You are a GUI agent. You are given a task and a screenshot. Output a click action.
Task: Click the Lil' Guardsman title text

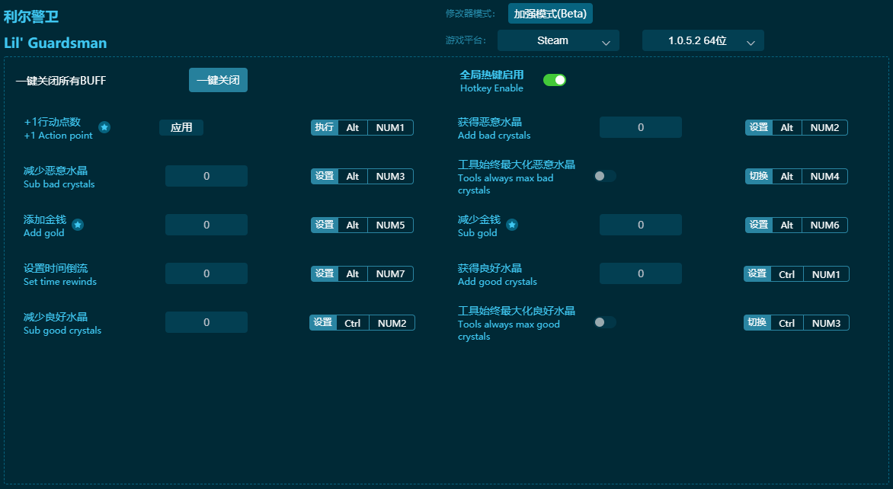pos(56,43)
